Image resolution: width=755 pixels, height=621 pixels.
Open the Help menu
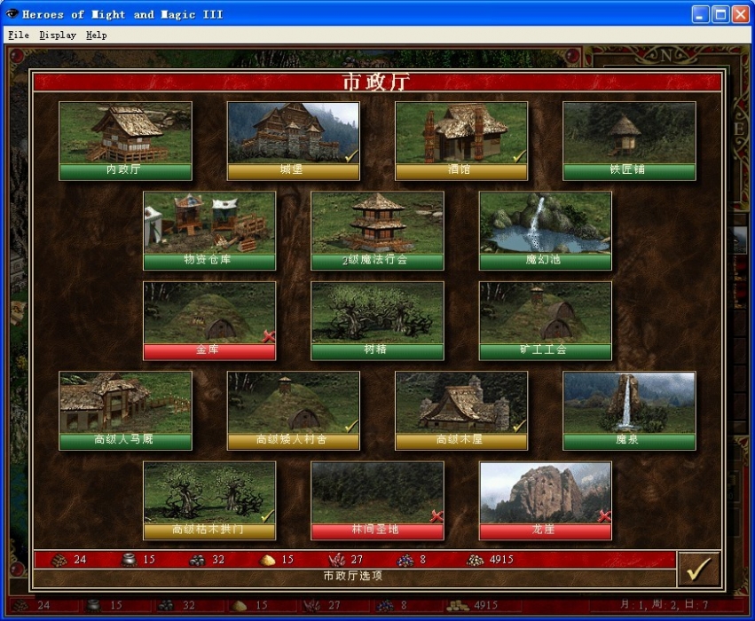point(97,35)
